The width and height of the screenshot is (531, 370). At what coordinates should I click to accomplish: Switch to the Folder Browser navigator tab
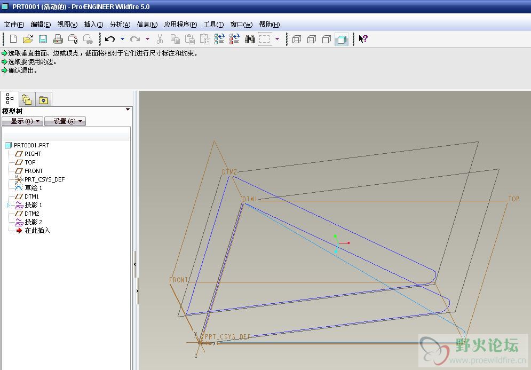click(27, 100)
